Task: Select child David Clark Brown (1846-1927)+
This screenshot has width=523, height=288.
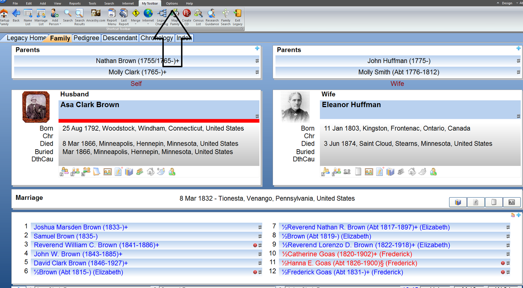Action: 81,263
